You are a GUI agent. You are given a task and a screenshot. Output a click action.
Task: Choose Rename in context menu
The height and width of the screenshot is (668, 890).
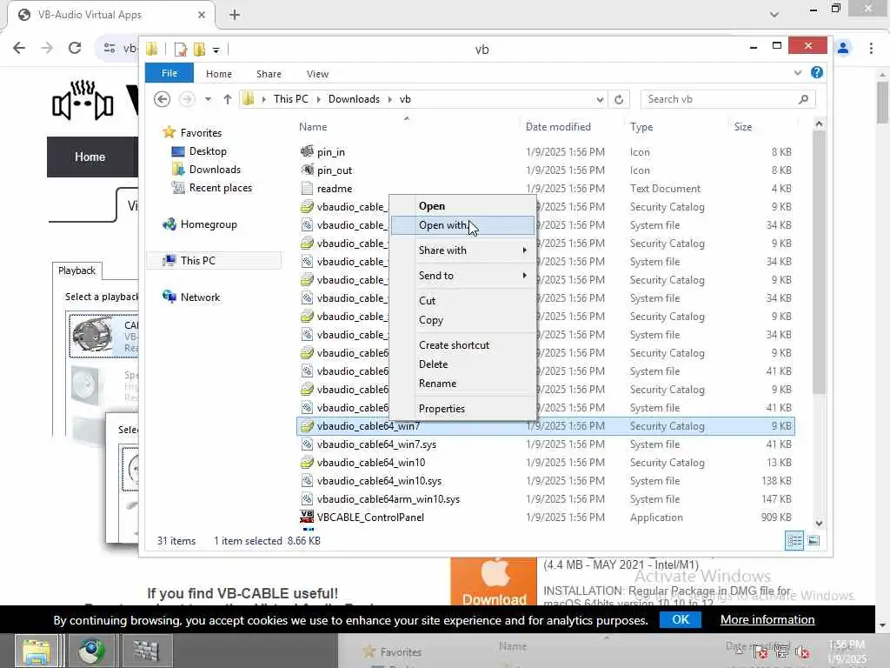pyautogui.click(x=462, y=384)
